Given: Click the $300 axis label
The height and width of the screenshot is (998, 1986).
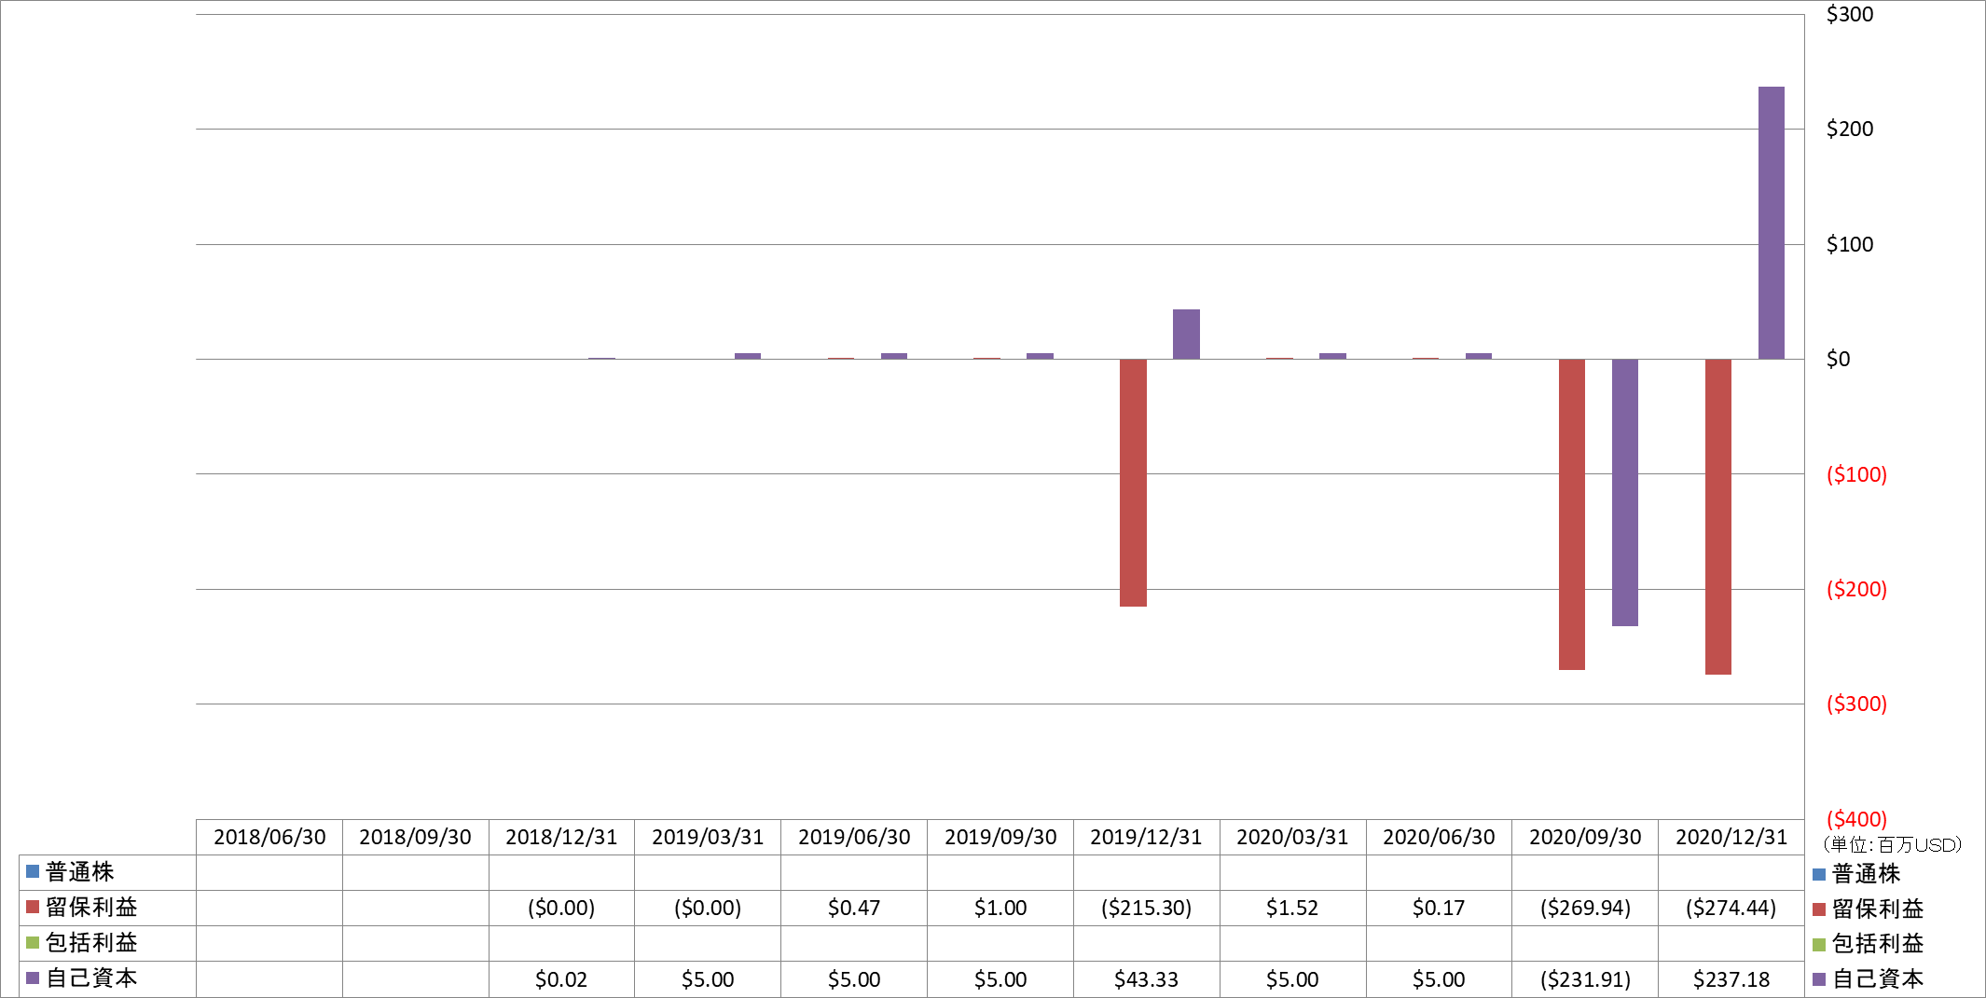Looking at the screenshot, I should click(x=1850, y=14).
